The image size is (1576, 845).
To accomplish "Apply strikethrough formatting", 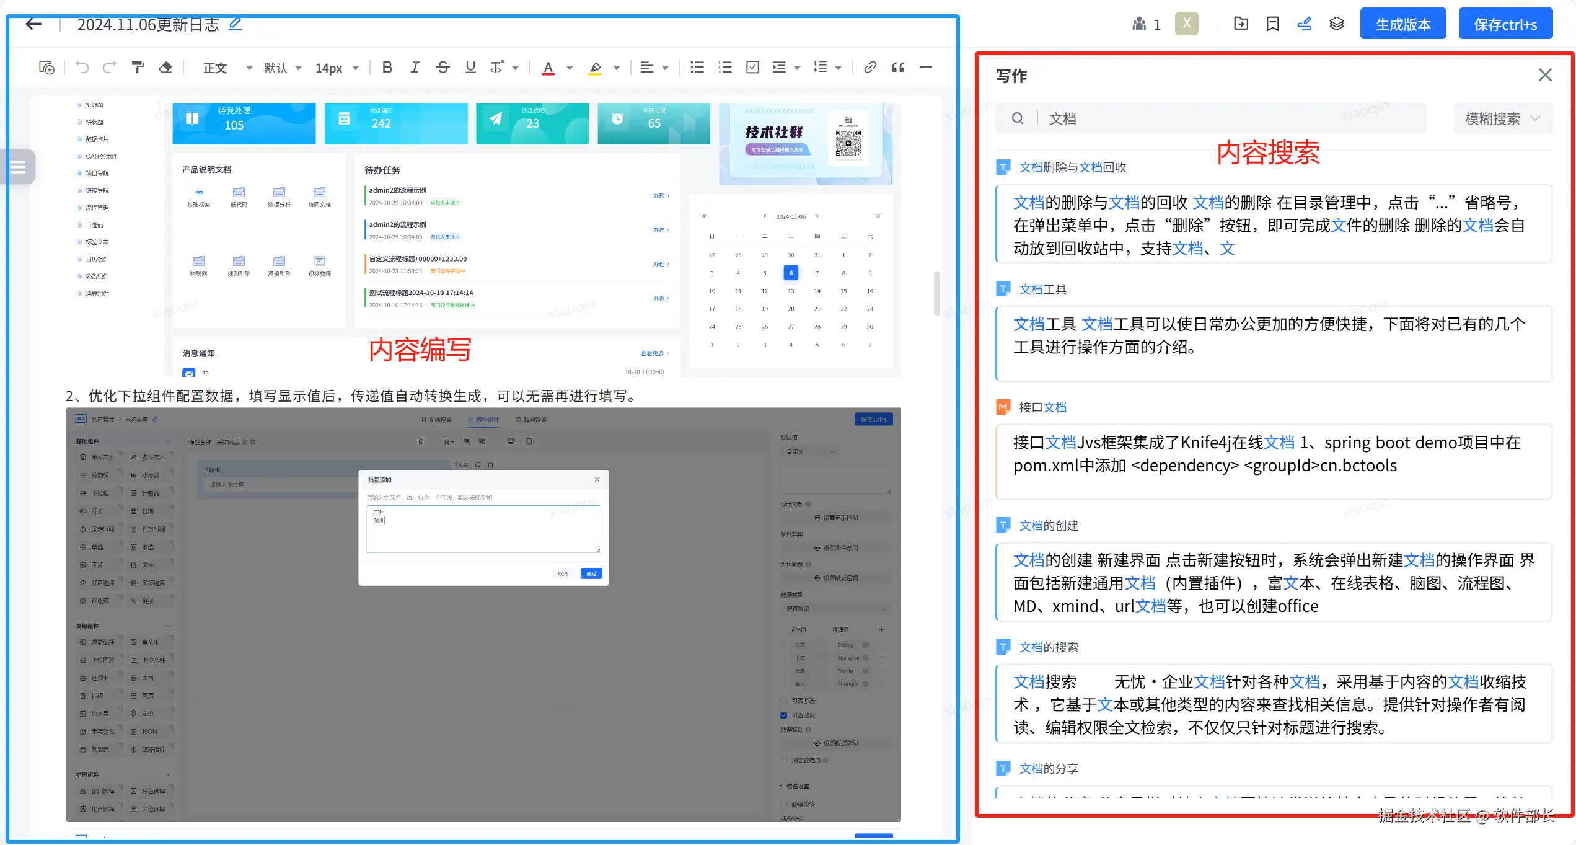I will [x=442, y=68].
